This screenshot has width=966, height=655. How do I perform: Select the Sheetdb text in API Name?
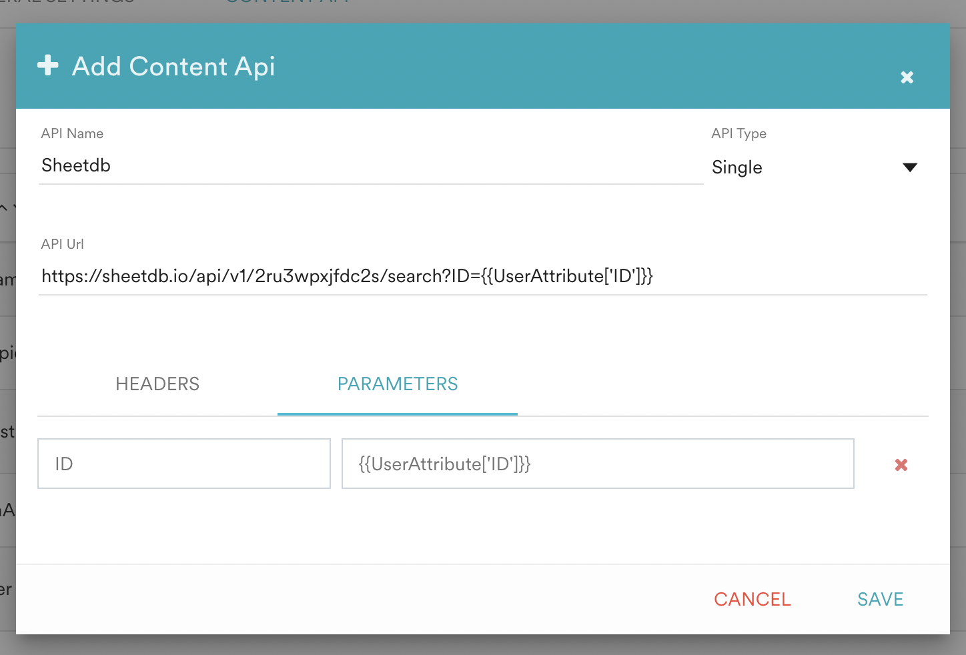pyautogui.click(x=75, y=165)
